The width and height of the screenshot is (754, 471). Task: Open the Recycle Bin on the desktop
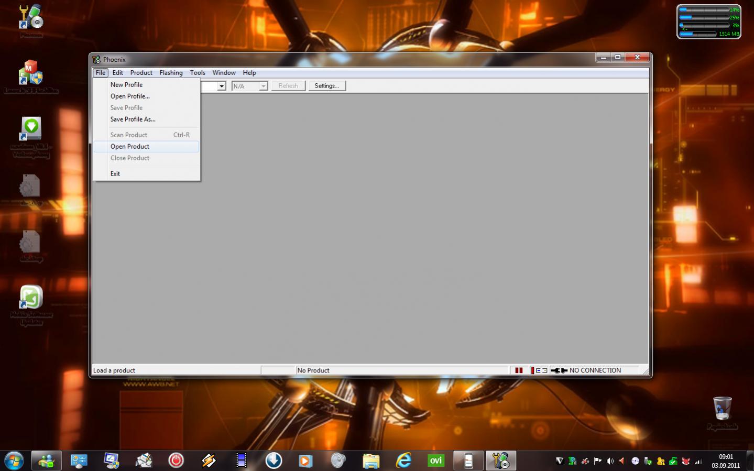tap(722, 408)
